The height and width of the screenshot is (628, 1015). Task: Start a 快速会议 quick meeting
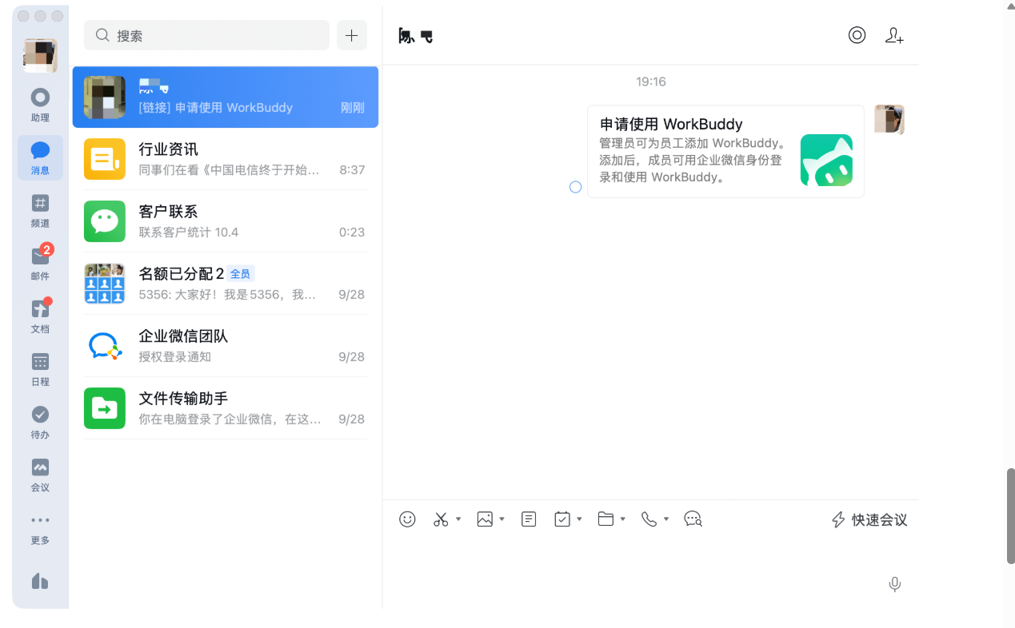click(869, 520)
